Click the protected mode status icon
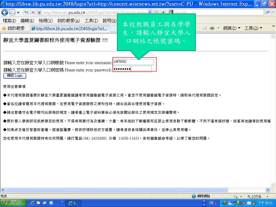Screen dimensions: 276x207 236,196
